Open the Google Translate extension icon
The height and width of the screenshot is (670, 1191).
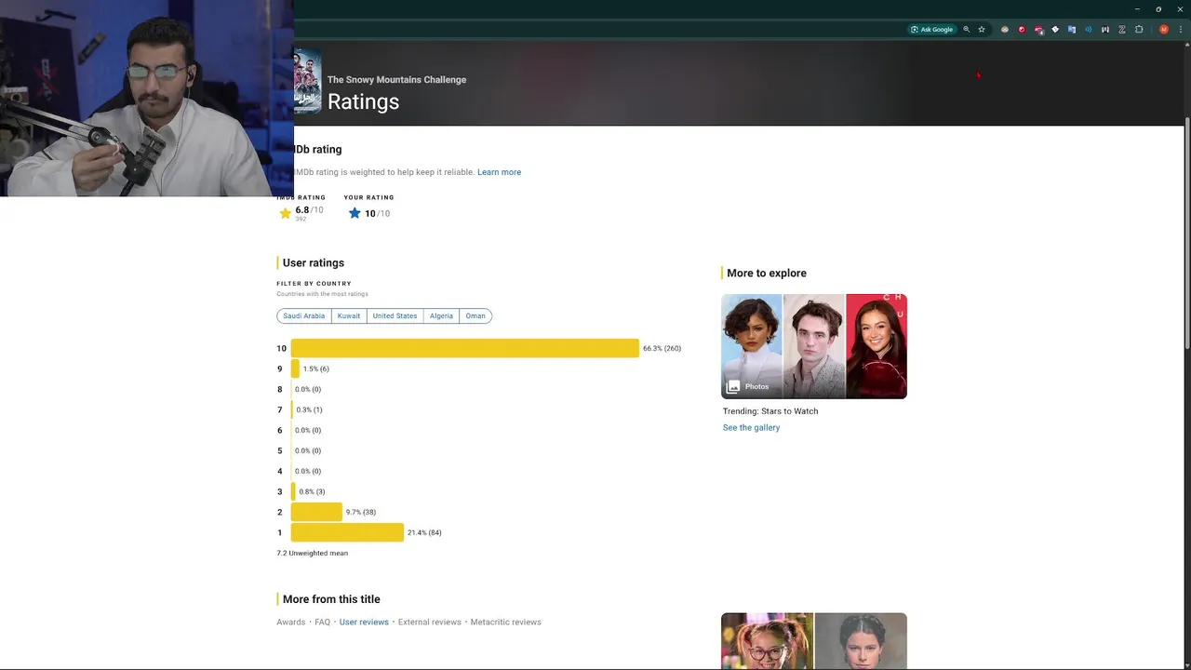1071,29
